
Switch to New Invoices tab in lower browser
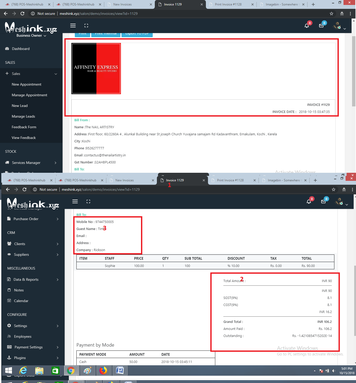click(x=131, y=180)
